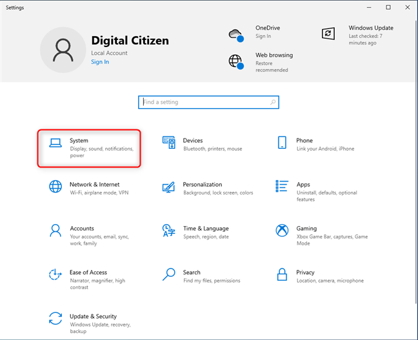Image resolution: width=418 pixels, height=340 pixels.
Task: Click 'Wi-Fi, airplane mode, VPN' text
Action: point(99,193)
